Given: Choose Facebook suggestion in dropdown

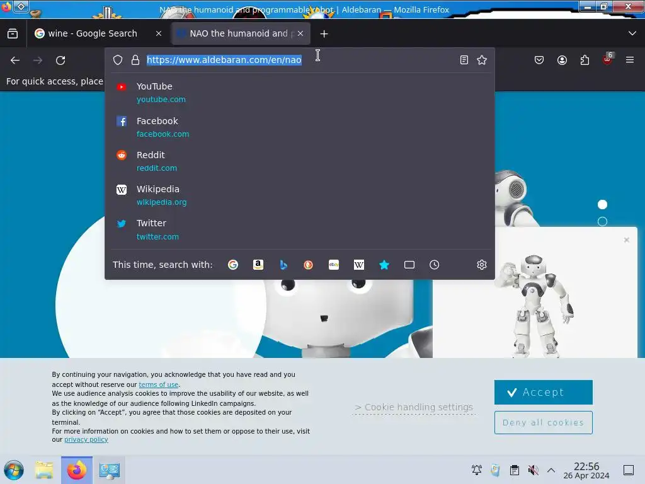Looking at the screenshot, I should coord(299,127).
